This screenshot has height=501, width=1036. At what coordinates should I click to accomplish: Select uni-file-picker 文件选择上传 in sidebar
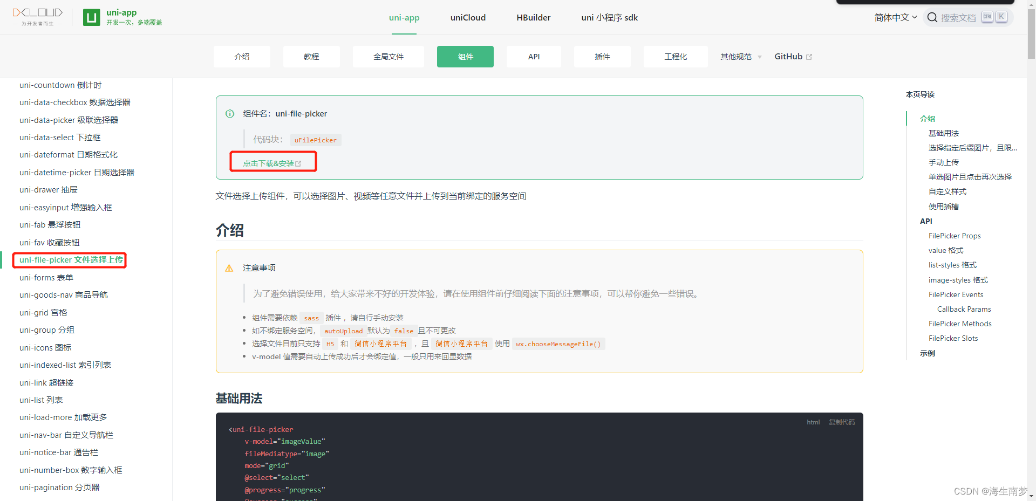(x=71, y=260)
